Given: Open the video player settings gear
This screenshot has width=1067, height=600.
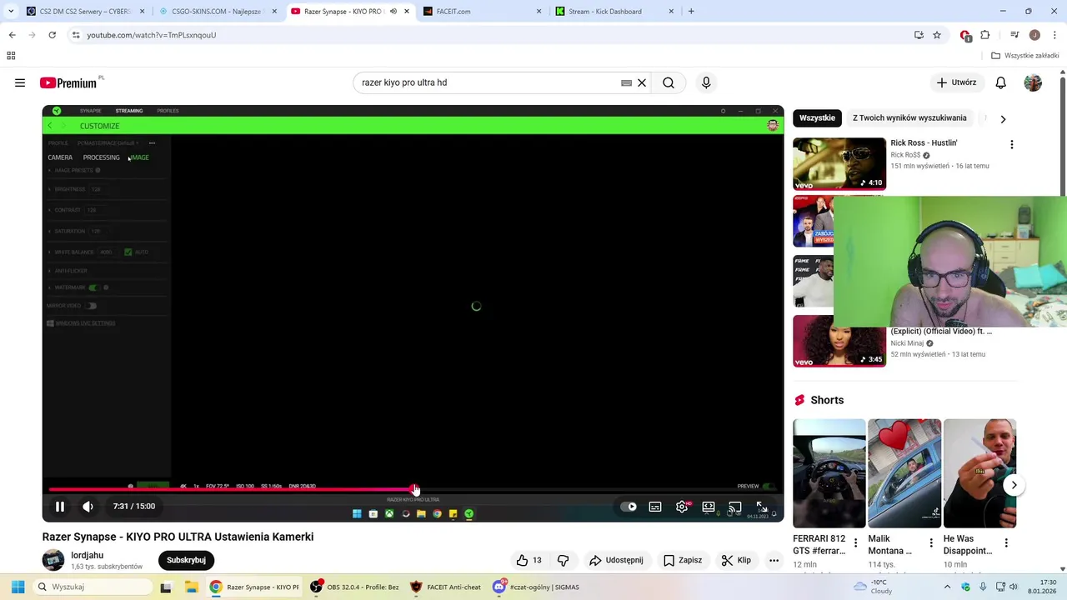Looking at the screenshot, I should tap(682, 507).
